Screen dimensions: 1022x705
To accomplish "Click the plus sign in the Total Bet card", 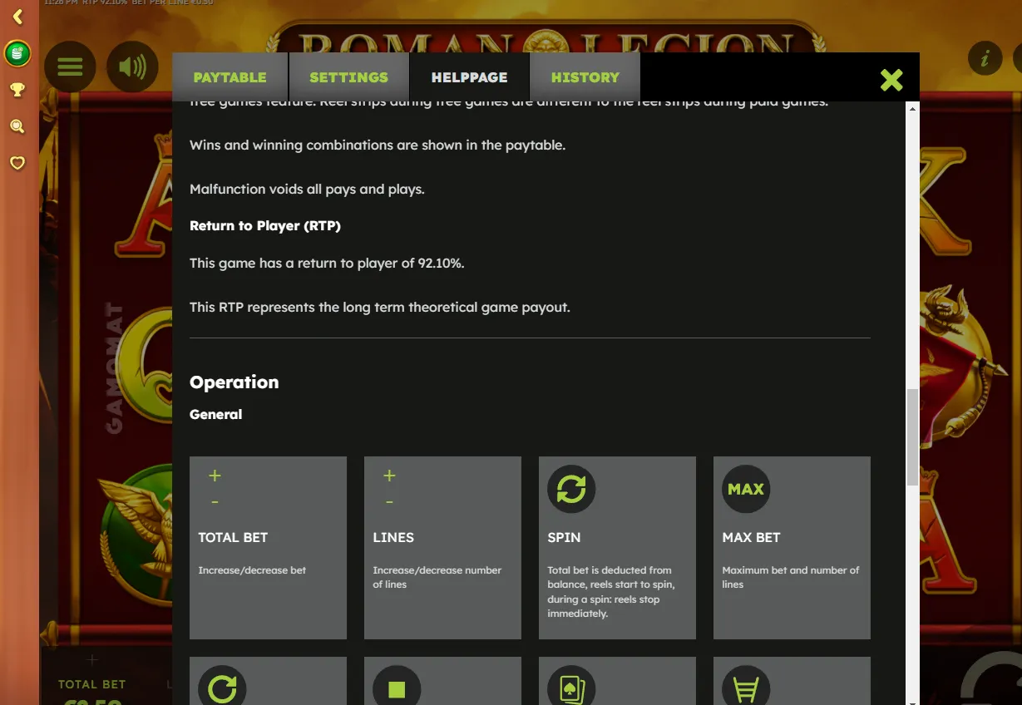I will (215, 476).
